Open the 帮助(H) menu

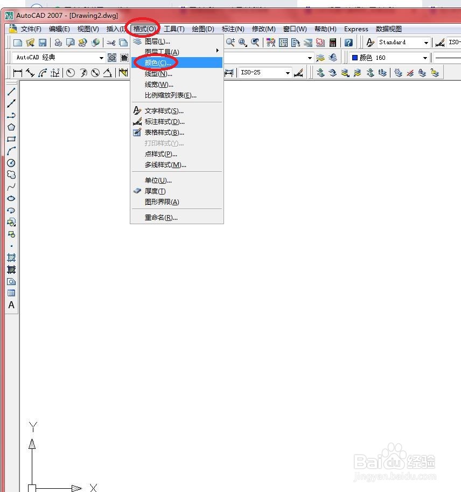(325, 29)
